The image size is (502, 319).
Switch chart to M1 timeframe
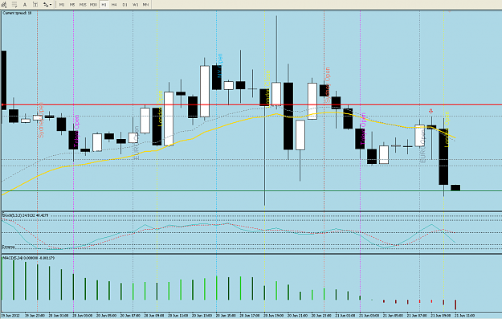tap(62, 5)
